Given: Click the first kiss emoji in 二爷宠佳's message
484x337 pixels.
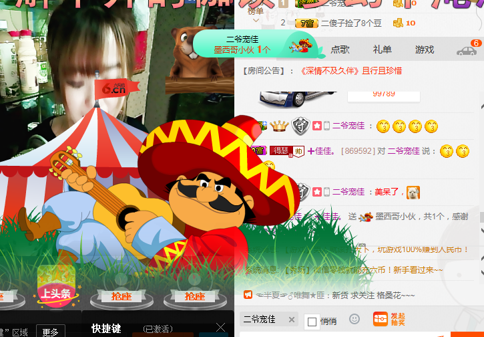Looking at the screenshot, I should [x=383, y=126].
